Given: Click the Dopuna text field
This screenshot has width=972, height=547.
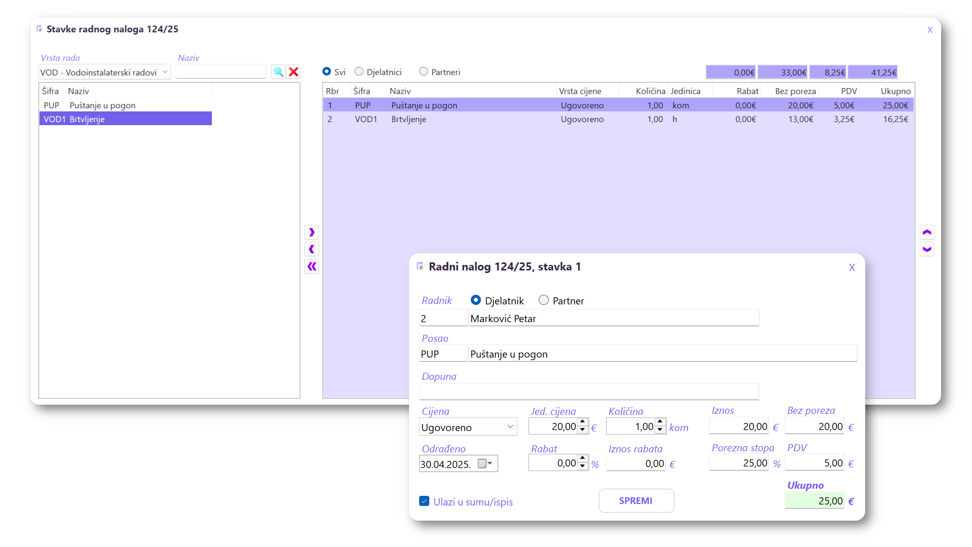Looking at the screenshot, I should [588, 392].
